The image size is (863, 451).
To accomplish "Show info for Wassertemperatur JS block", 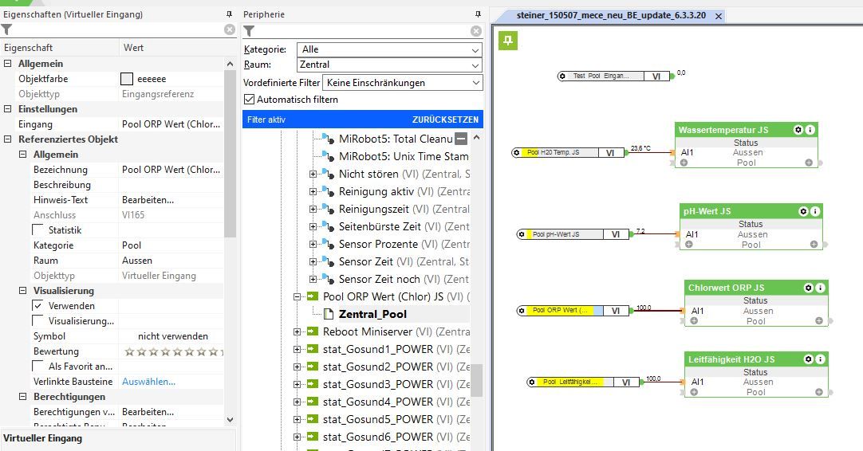I will tap(810, 130).
